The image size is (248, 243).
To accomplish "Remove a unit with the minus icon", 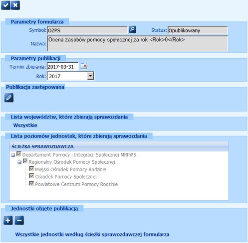I will click(x=19, y=221).
